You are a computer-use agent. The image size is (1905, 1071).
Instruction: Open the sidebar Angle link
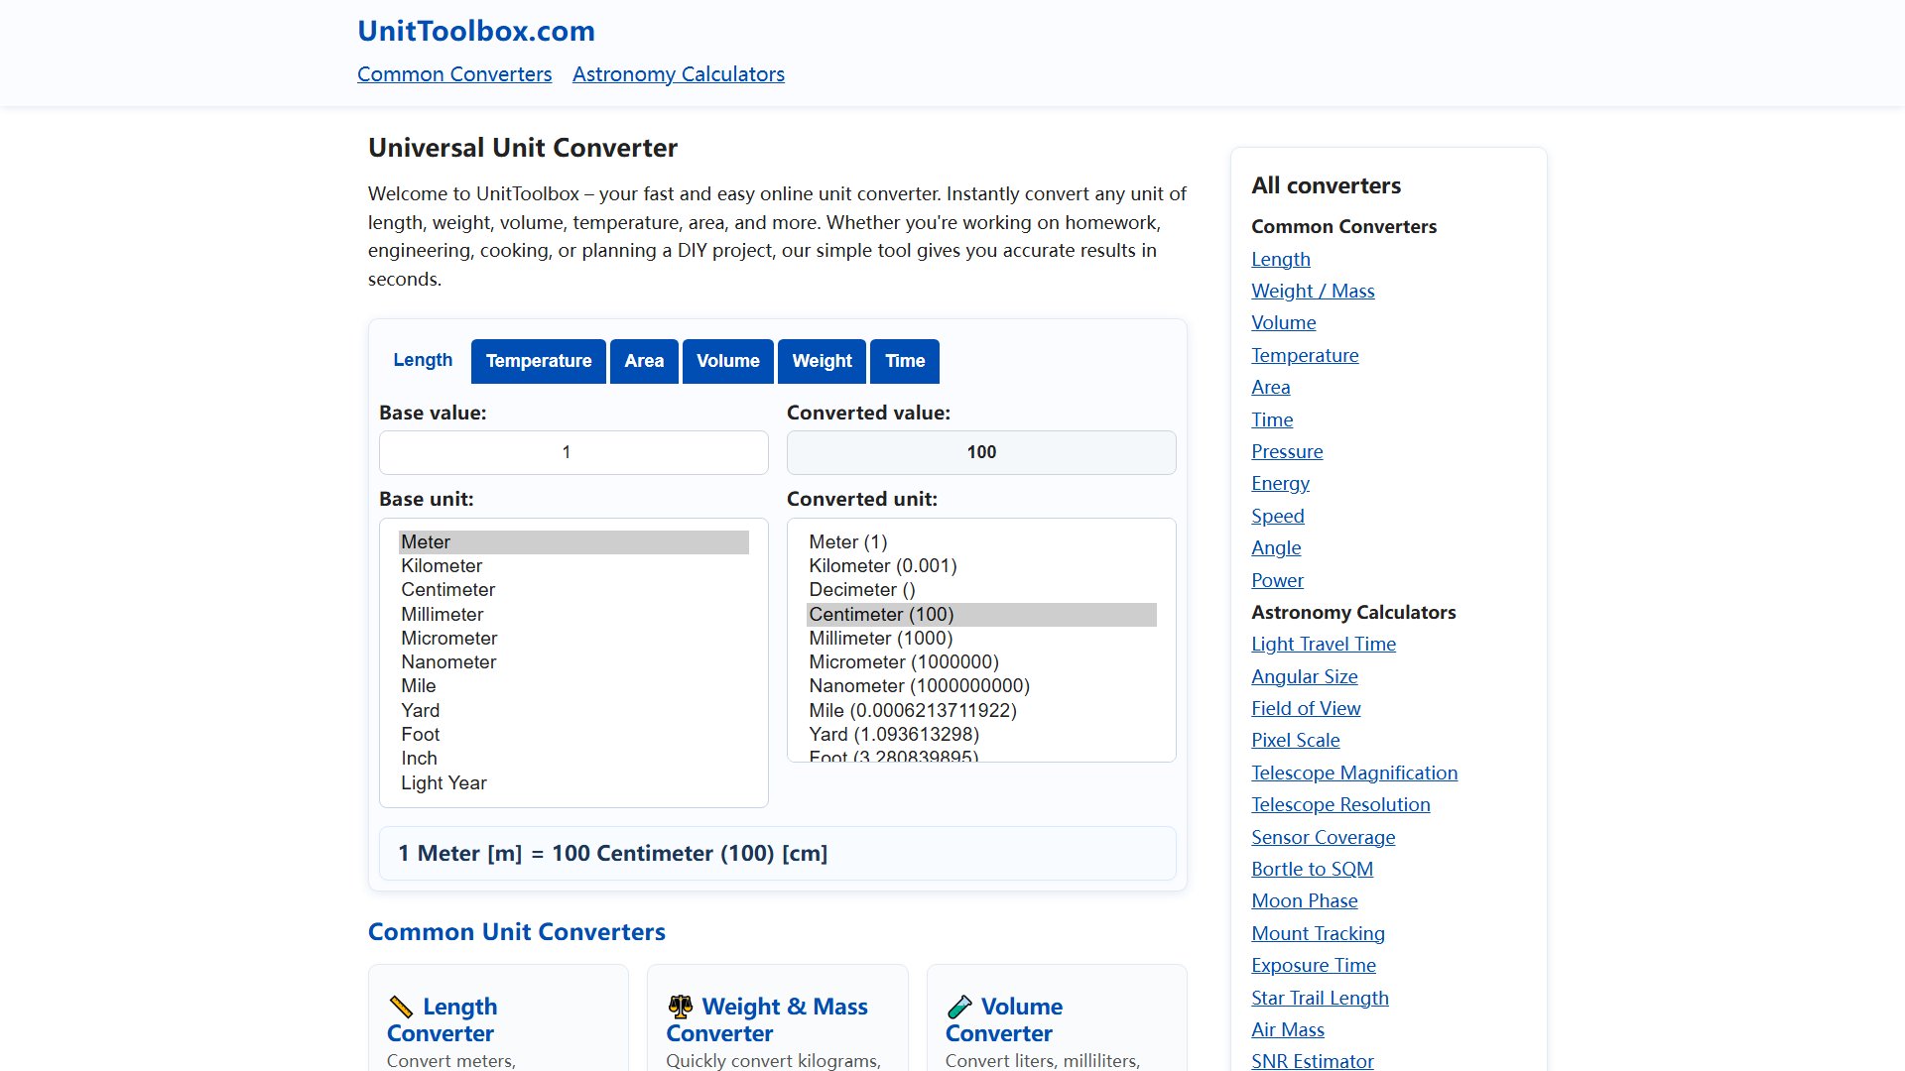[x=1276, y=548]
